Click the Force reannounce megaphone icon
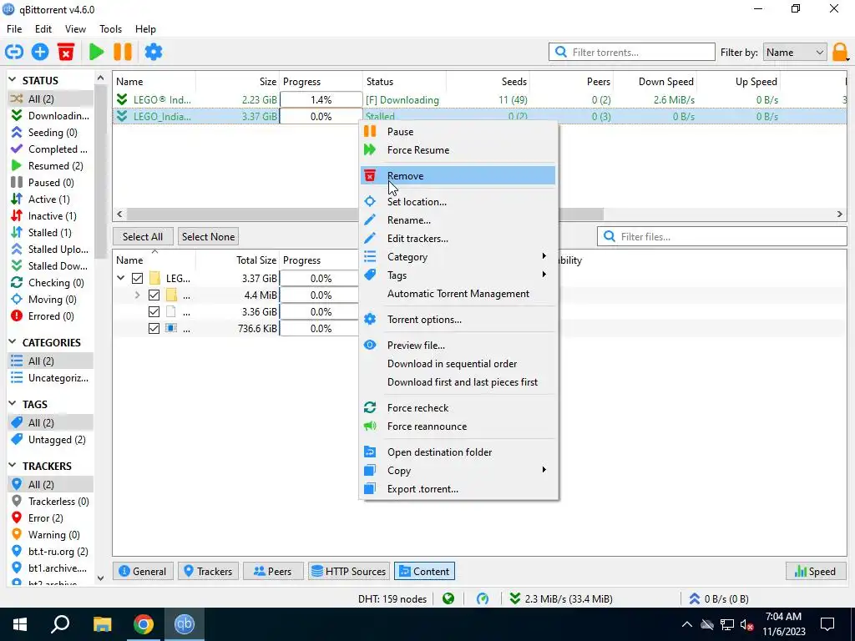 [x=370, y=426]
